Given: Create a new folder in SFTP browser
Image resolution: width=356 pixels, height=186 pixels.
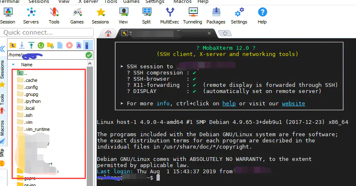Looking at the screenshot, I should coord(50,45).
